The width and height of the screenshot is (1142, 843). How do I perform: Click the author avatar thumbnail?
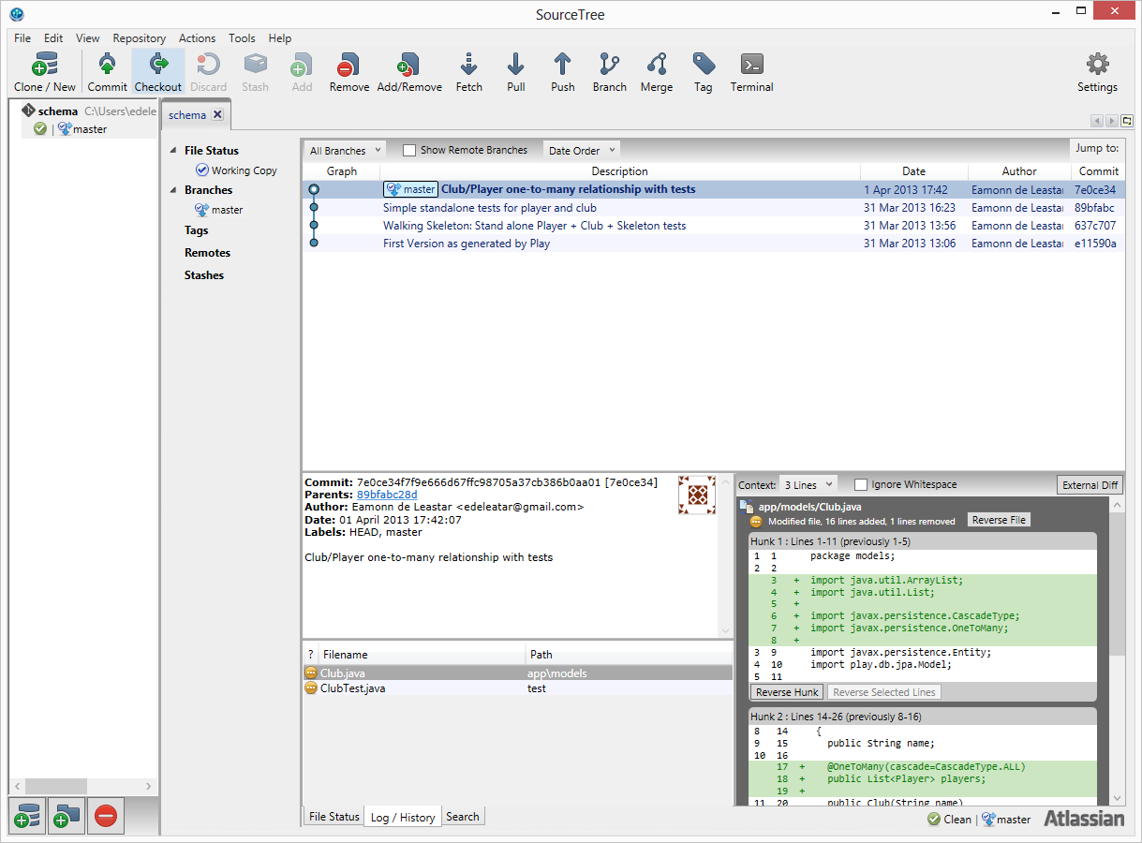(696, 495)
